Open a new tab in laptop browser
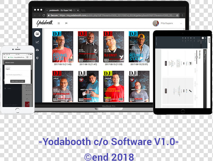This screenshot has width=213, height=161. (83, 10)
